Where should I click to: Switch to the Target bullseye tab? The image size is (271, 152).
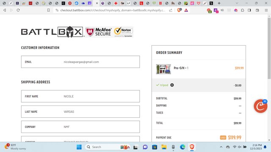tap(70, 3)
